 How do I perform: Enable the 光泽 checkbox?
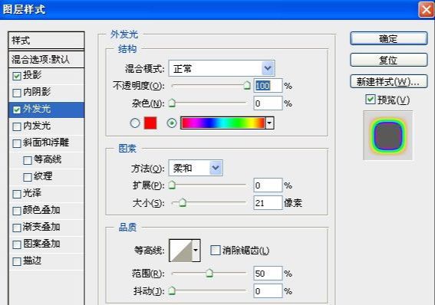coord(17,194)
